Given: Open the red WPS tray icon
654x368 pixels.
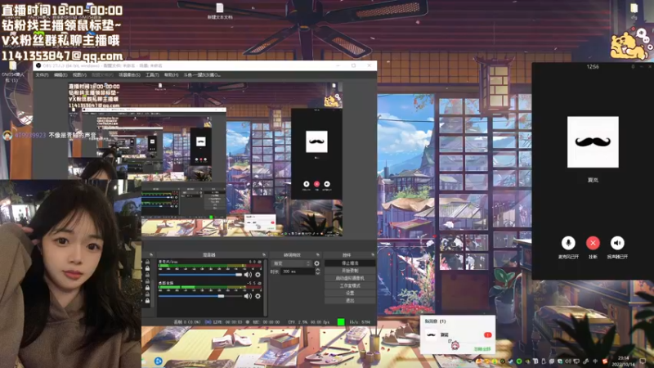Looking at the screenshot, I should click(x=605, y=361).
